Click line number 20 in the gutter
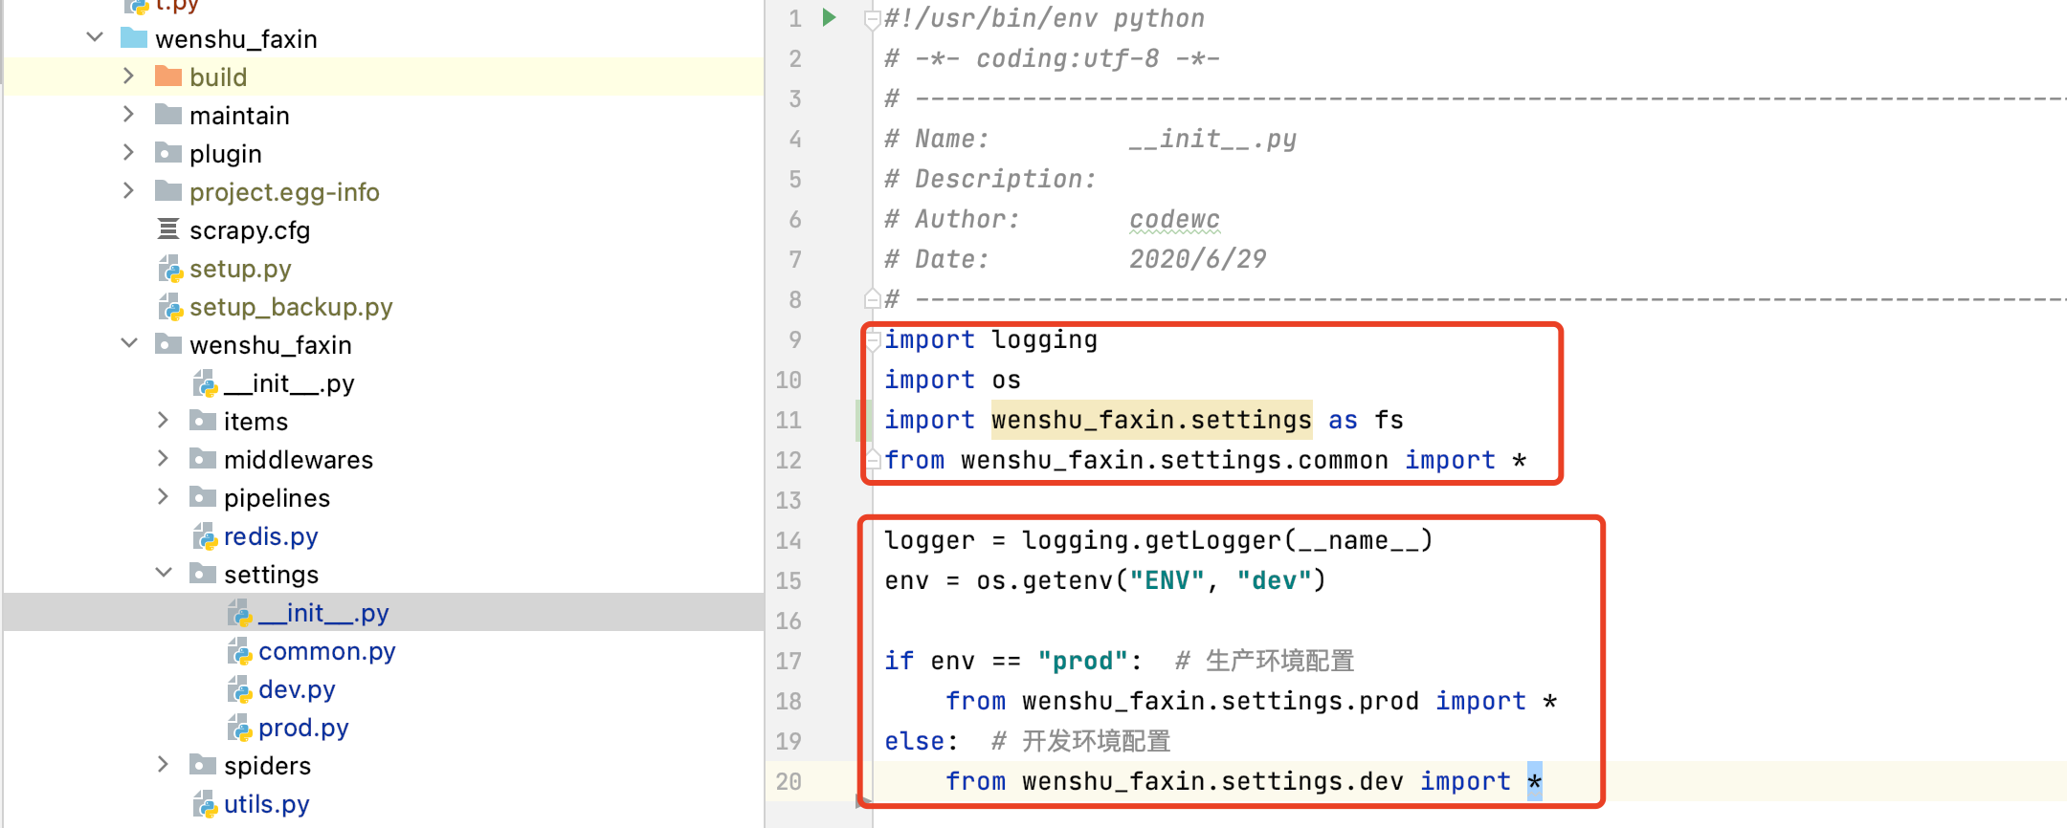This screenshot has height=828, width=2067. coord(789,781)
